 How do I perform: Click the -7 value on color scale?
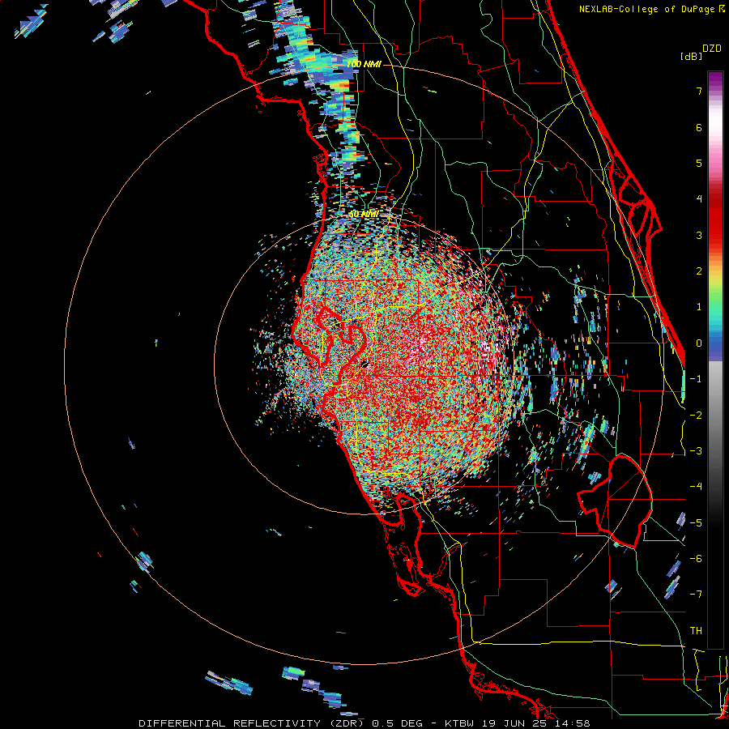tap(696, 595)
